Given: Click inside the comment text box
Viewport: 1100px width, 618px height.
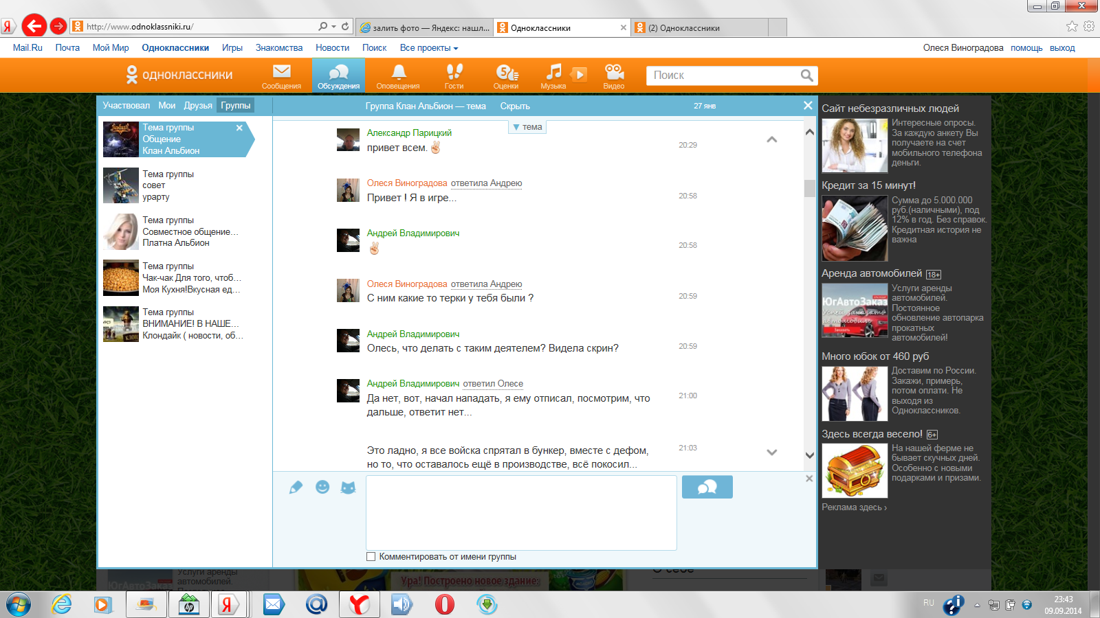Looking at the screenshot, I should click(521, 512).
